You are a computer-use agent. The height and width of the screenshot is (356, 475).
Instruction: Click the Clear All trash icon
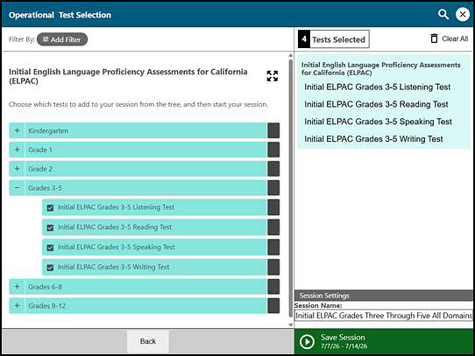434,38
